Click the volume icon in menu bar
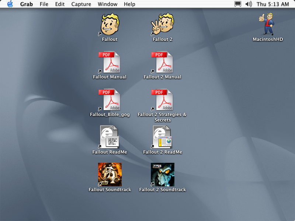 click(x=248, y=4)
